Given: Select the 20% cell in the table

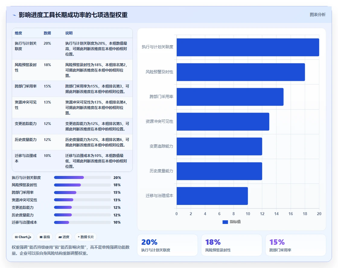Looking at the screenshot, I should (47, 43).
